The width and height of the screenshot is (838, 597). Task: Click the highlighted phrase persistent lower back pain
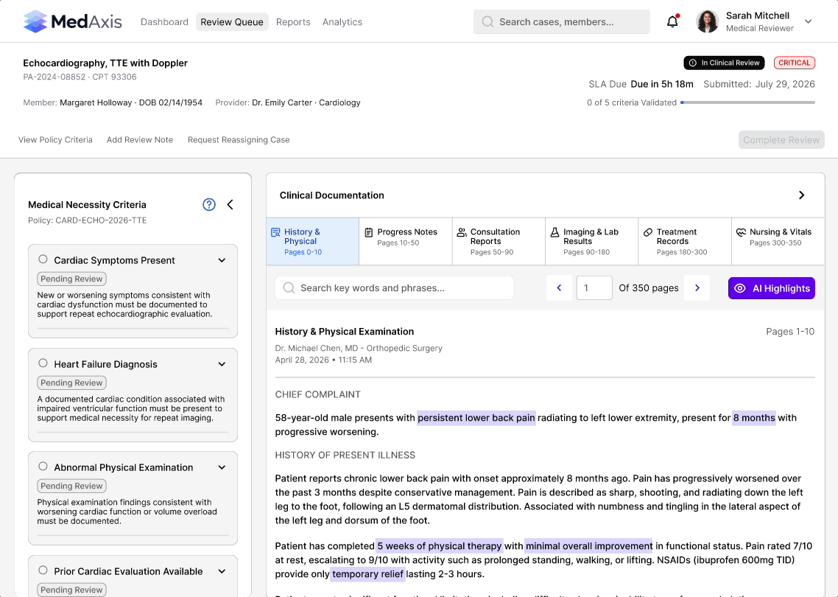click(x=476, y=418)
